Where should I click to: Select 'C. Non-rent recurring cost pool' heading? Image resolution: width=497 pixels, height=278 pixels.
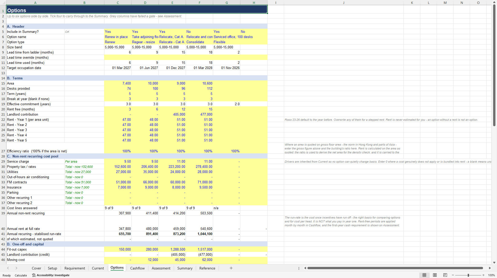coord(33,156)
